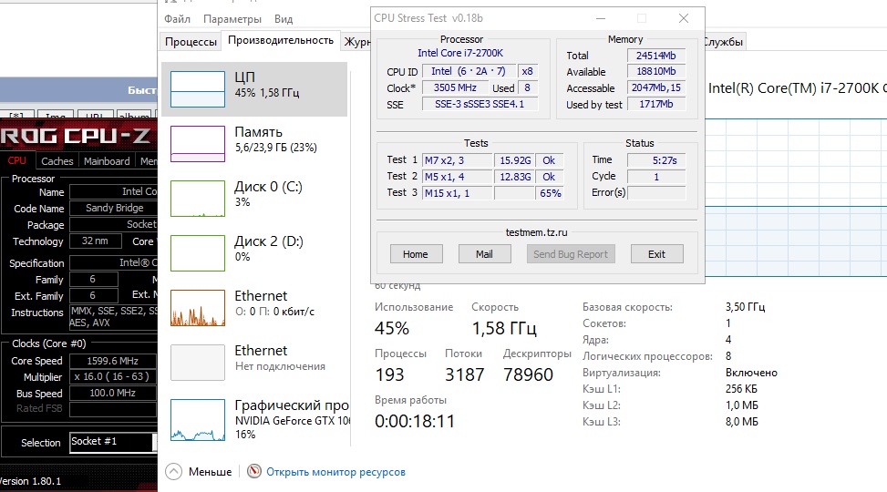Select the Ethernet adapter with Нет подключения

pyautogui.click(x=198, y=363)
